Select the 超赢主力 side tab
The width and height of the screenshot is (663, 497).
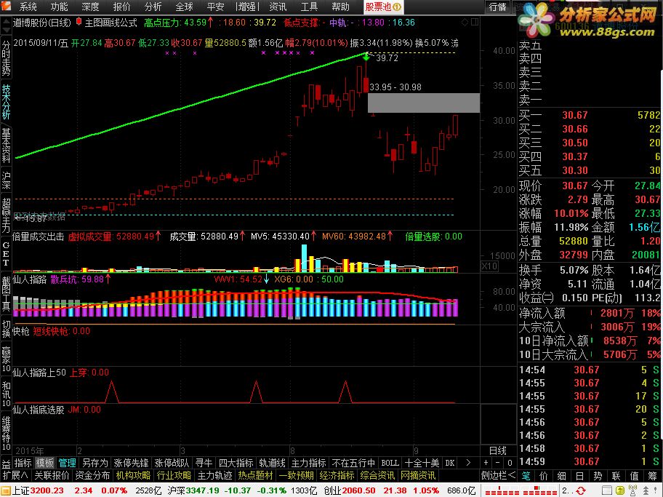(x=6, y=215)
